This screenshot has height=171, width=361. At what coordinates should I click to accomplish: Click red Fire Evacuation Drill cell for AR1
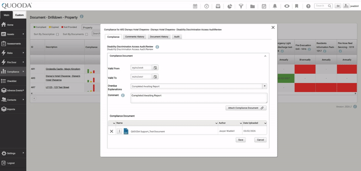[x=305, y=69]
